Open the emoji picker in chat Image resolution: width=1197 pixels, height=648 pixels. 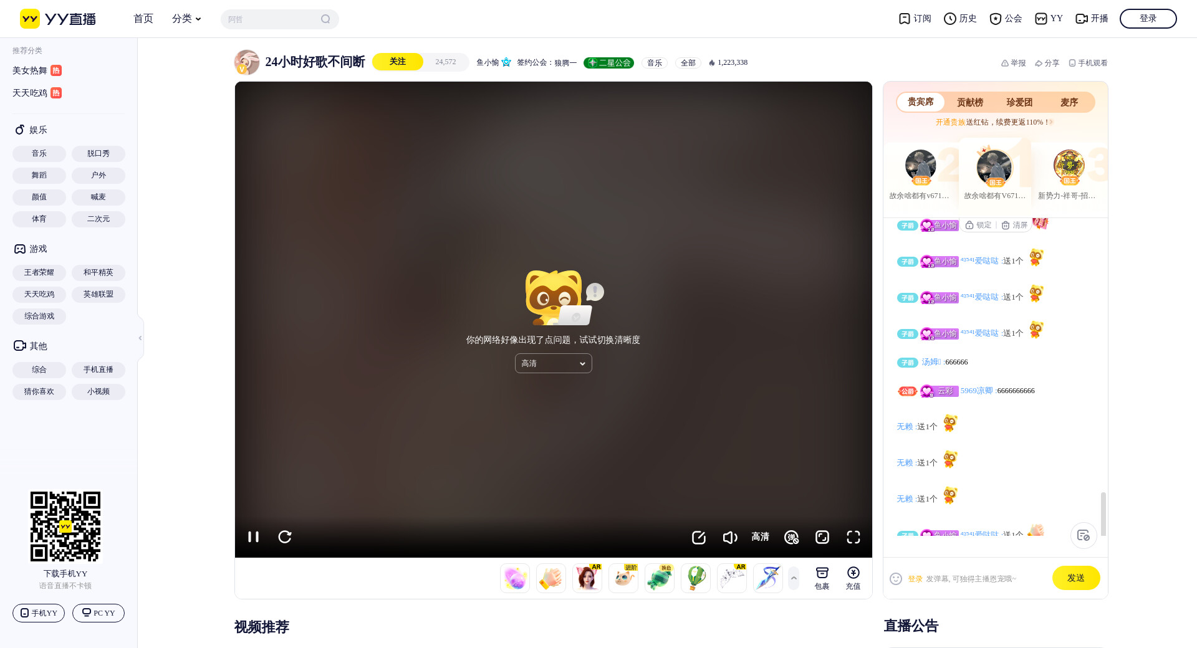click(x=896, y=579)
